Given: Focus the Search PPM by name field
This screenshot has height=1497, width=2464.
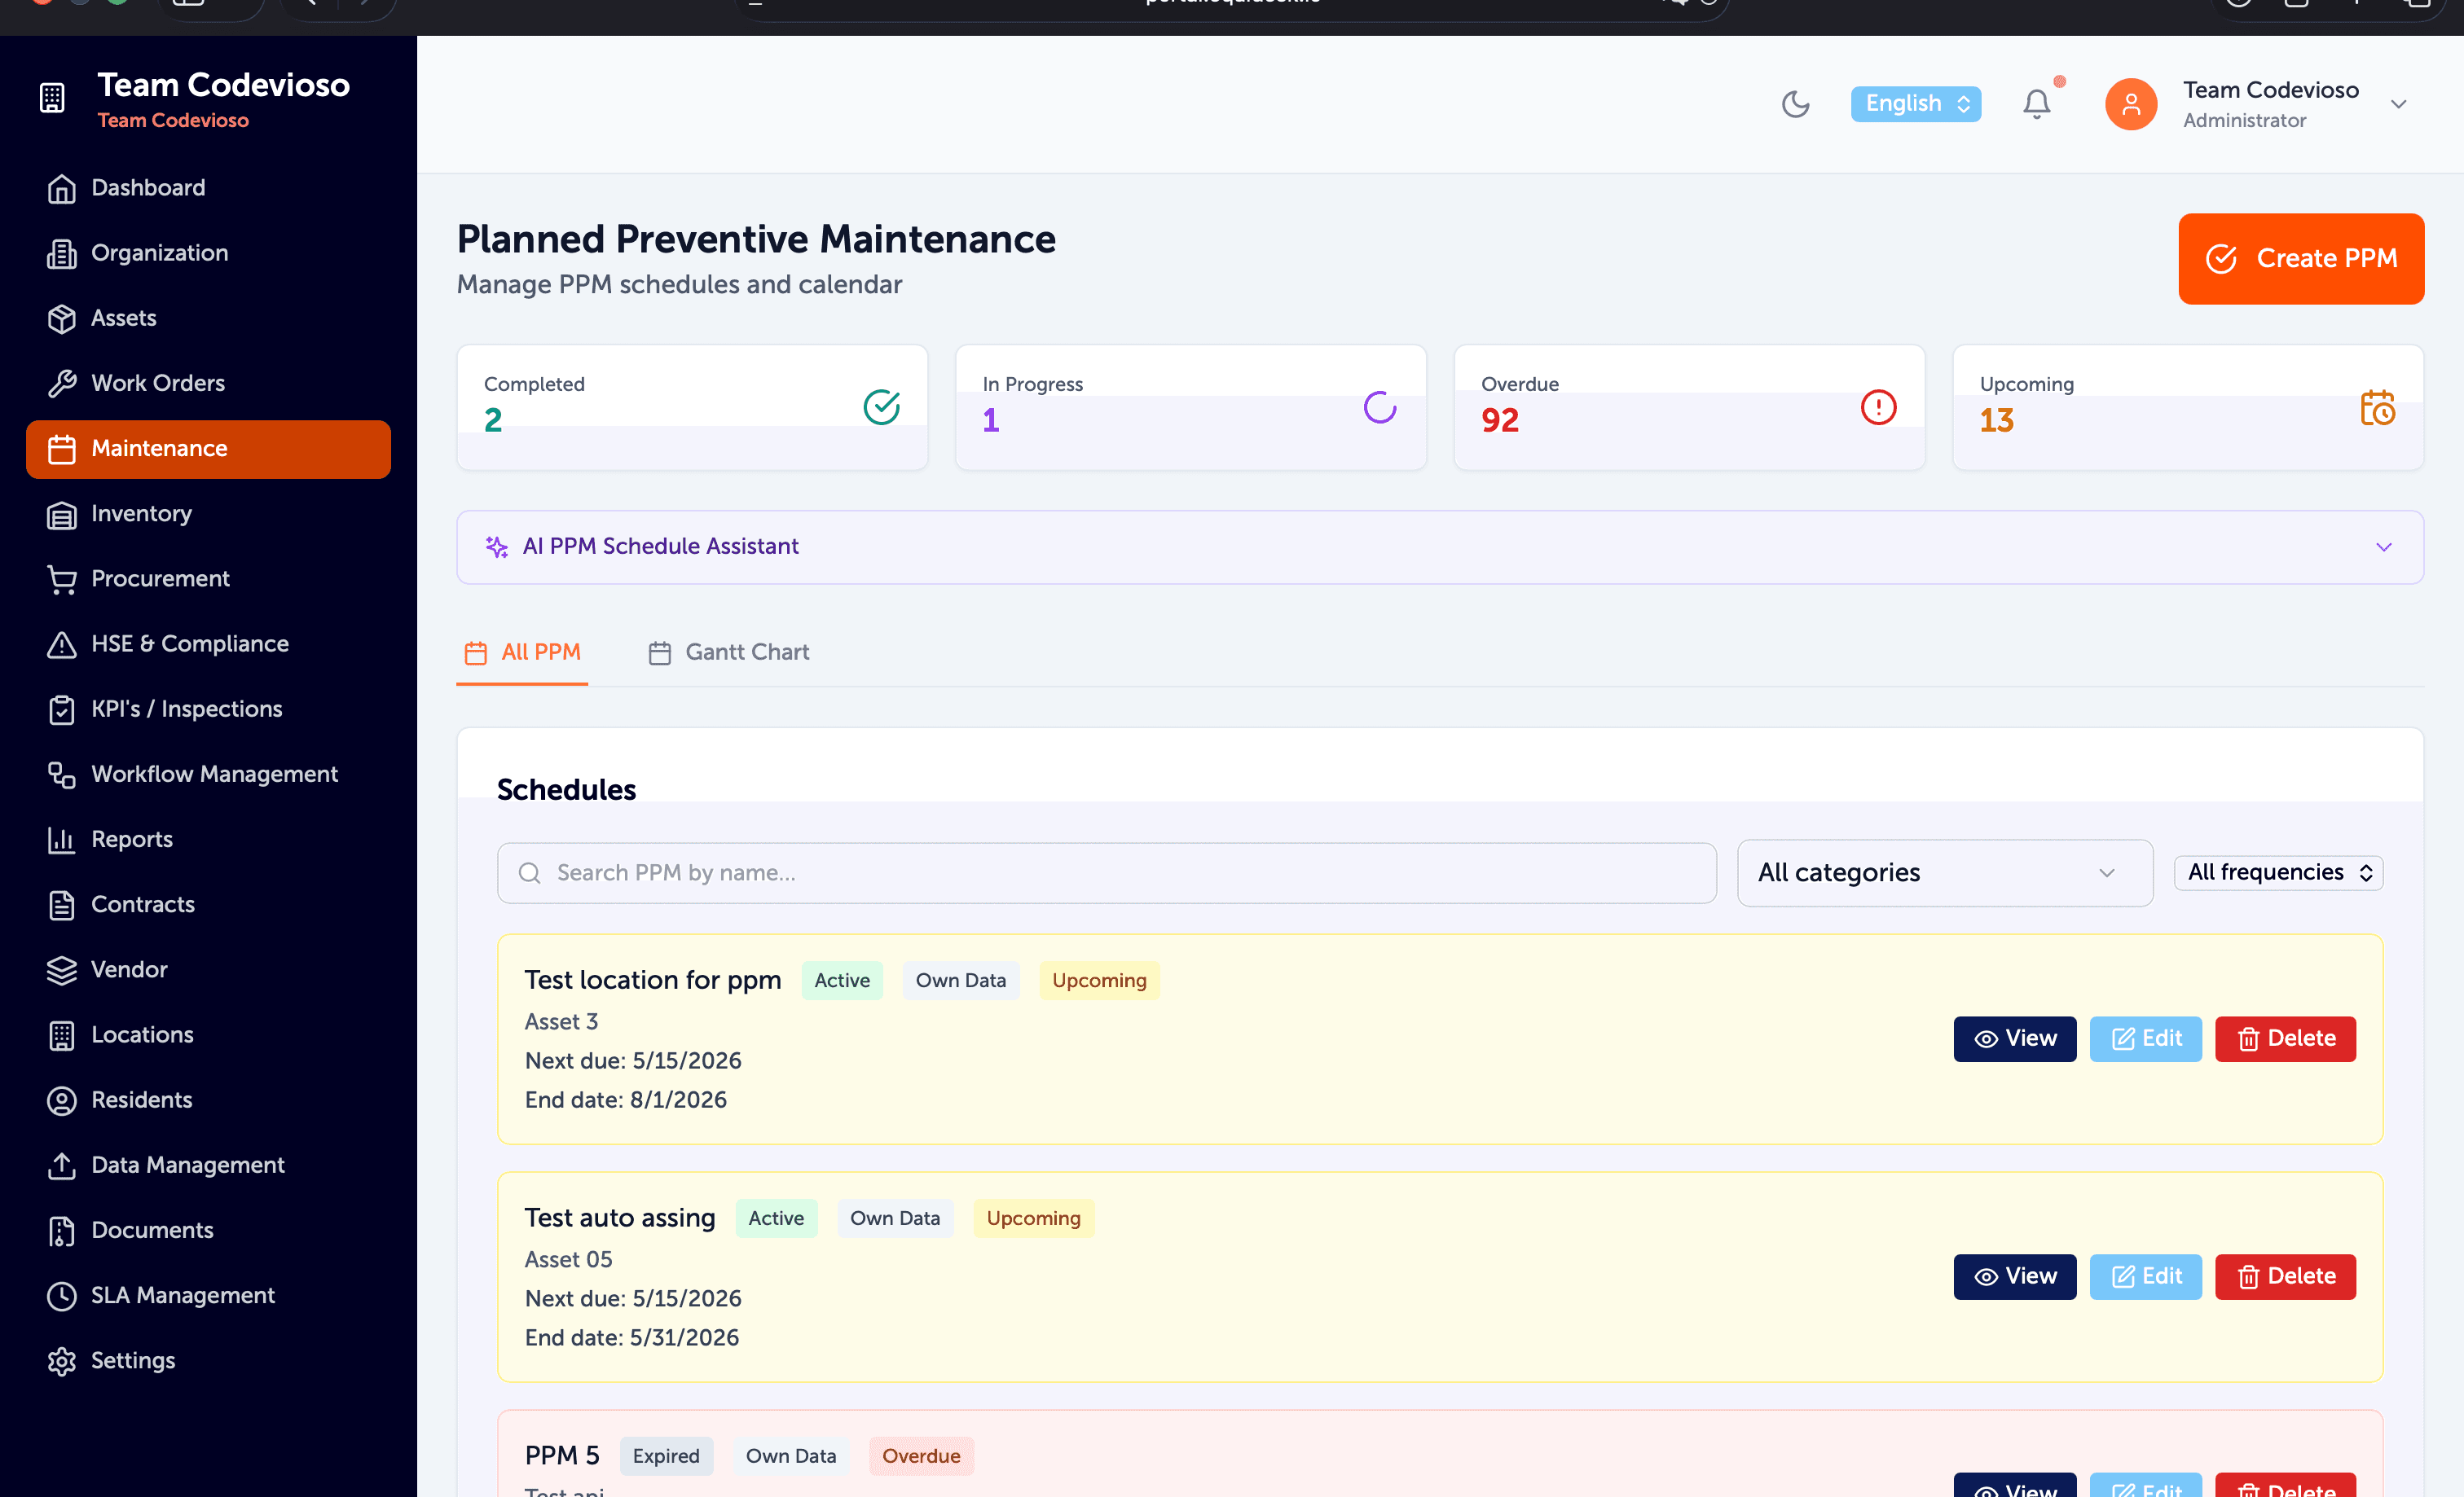Looking at the screenshot, I should point(1106,873).
